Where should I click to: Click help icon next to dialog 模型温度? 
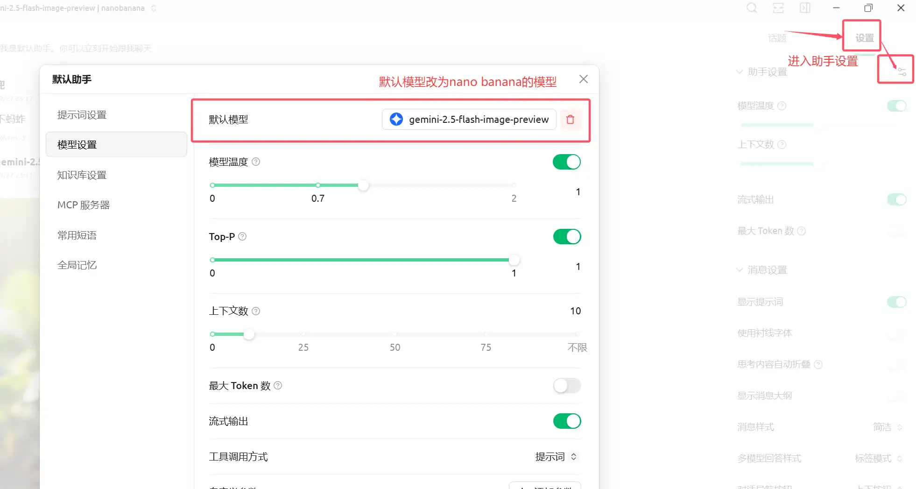click(x=256, y=162)
